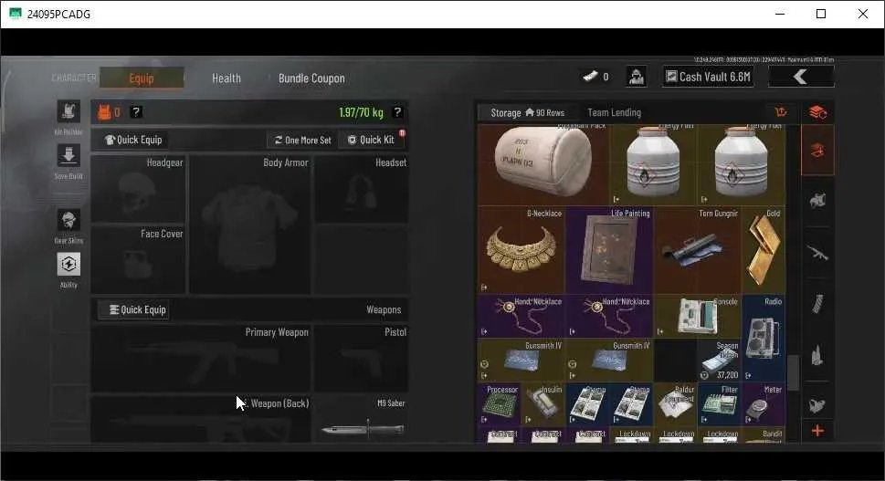
Task: Filter storage by magazine category
Action: click(817, 303)
